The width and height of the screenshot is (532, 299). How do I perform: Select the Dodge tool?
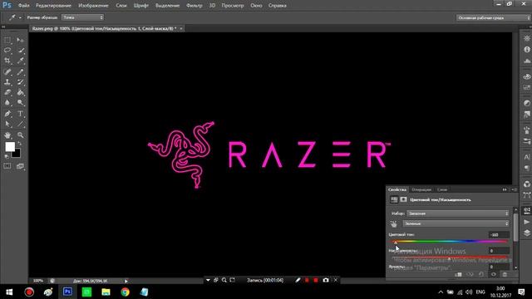20,102
